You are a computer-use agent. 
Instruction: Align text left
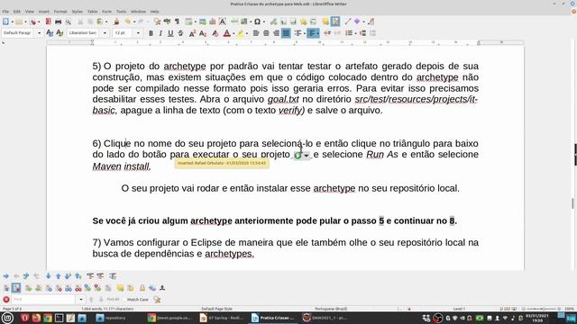(x=256, y=33)
